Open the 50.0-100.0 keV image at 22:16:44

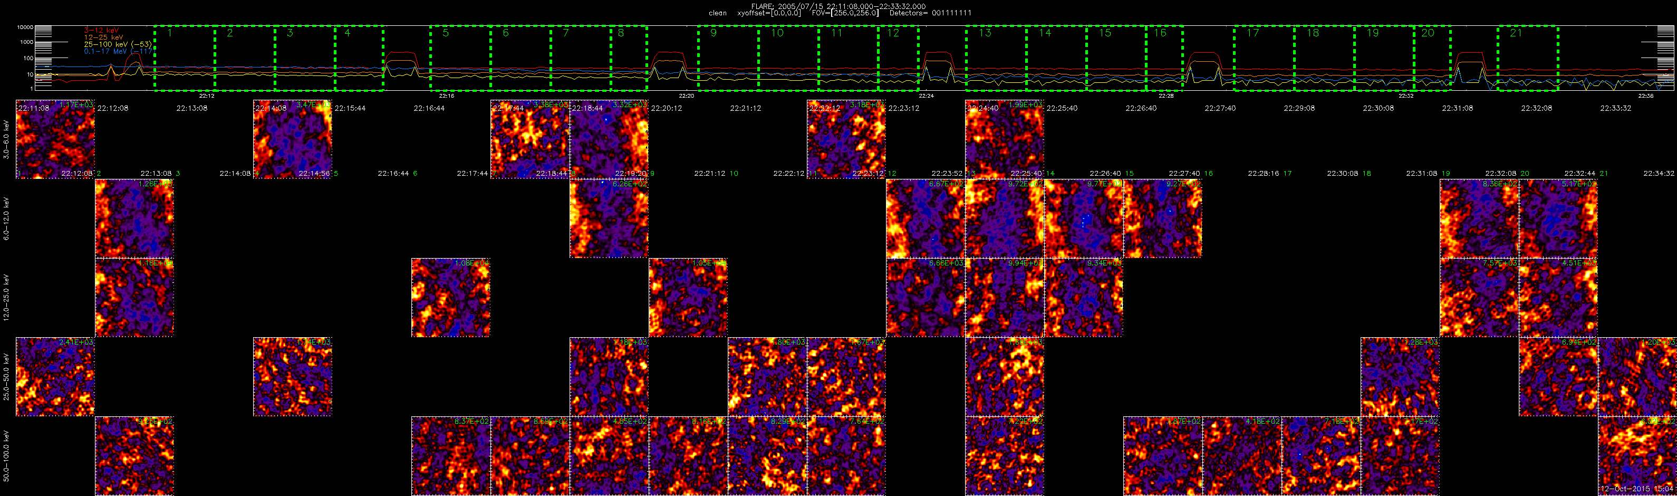(450, 455)
